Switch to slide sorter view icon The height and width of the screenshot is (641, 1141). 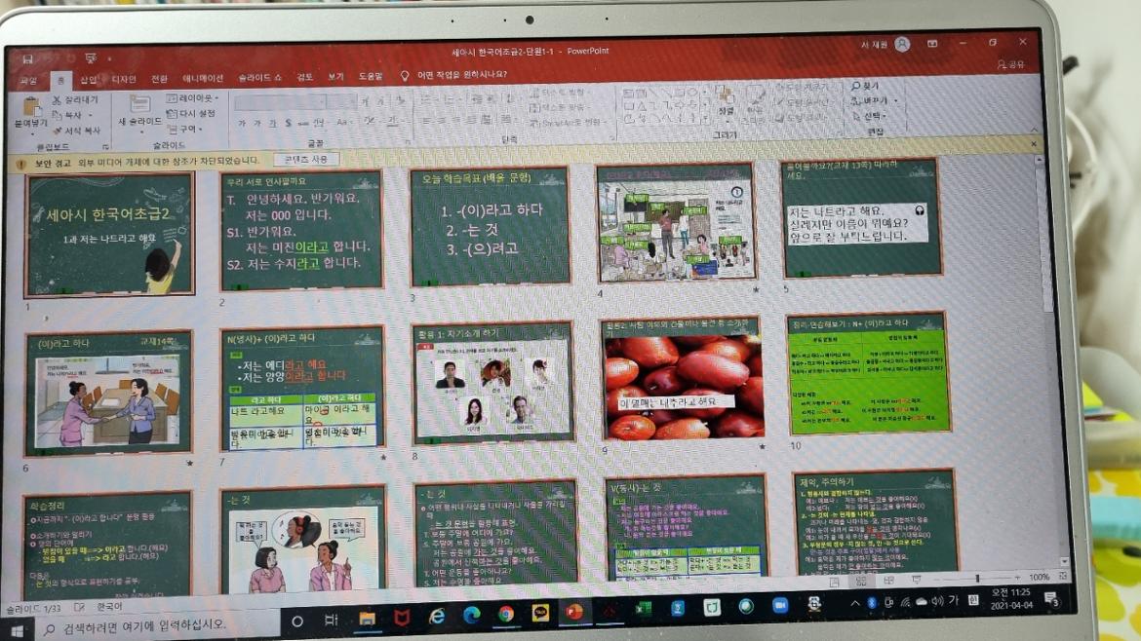(x=861, y=582)
